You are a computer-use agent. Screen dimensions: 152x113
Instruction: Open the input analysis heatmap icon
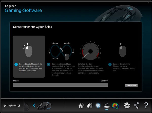coord(115,106)
